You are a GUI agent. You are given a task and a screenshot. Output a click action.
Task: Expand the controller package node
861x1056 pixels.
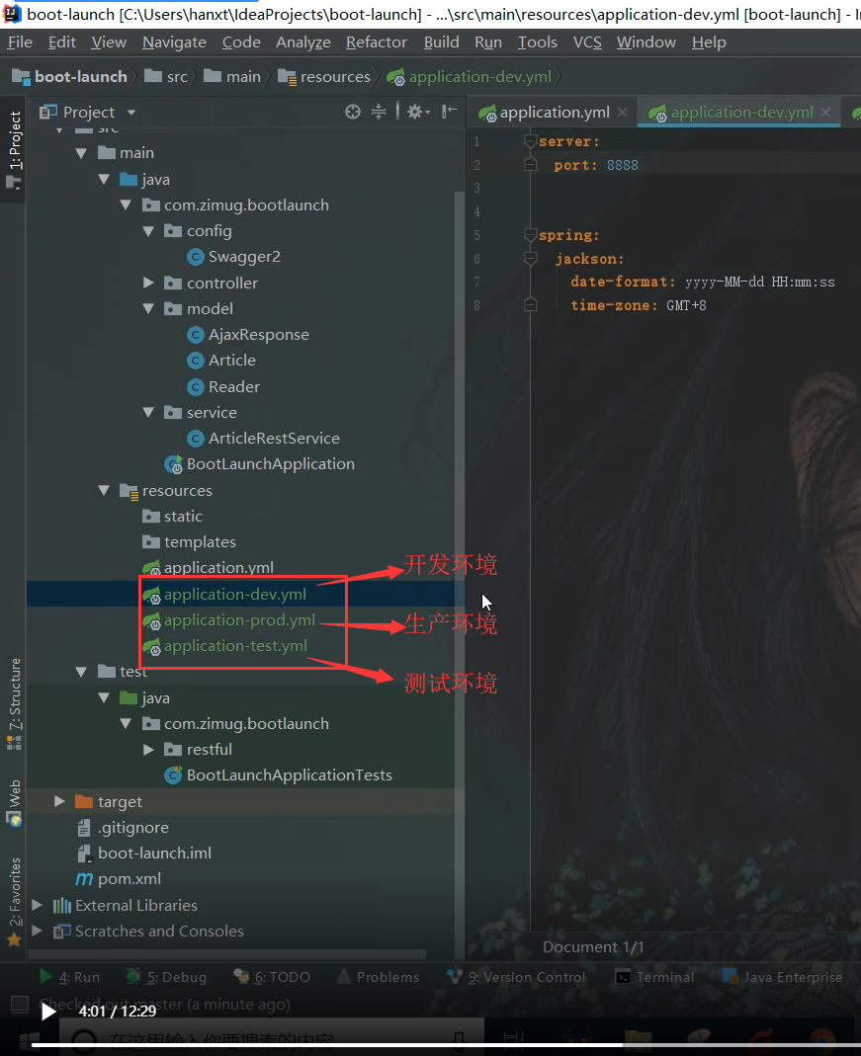pos(149,283)
